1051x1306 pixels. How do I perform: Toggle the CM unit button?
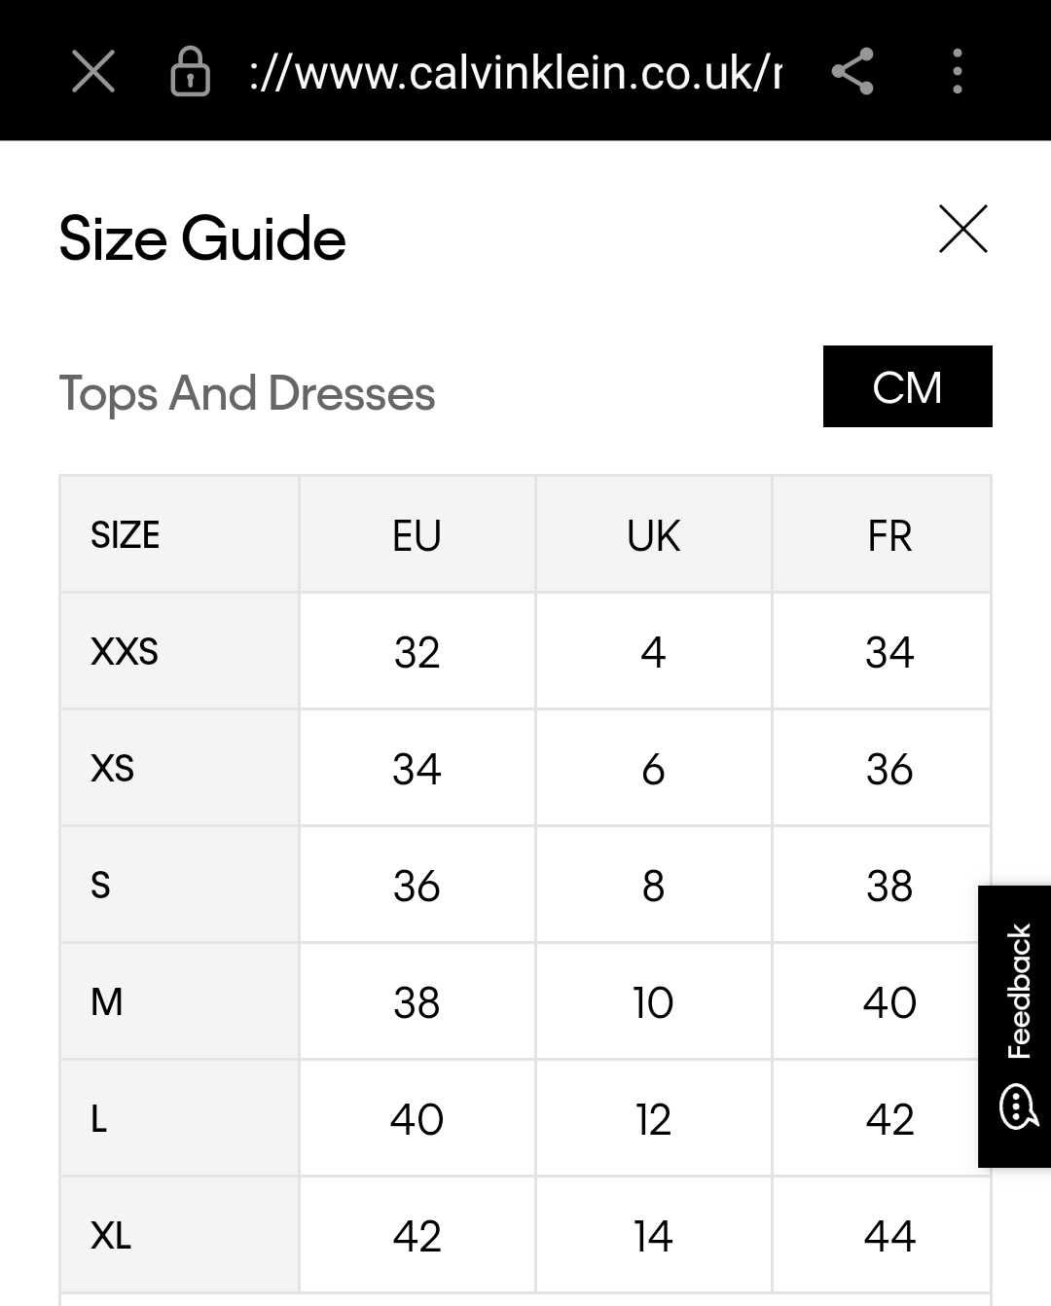pyautogui.click(x=908, y=386)
